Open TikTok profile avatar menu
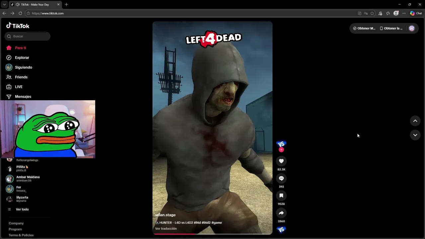 [412, 28]
